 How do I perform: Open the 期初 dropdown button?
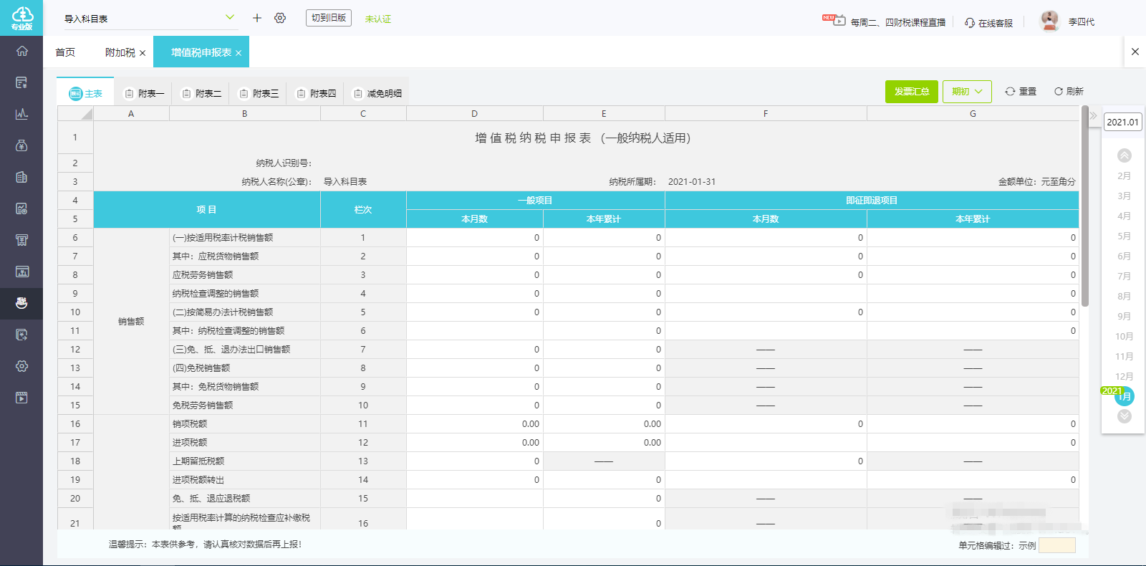tap(967, 92)
